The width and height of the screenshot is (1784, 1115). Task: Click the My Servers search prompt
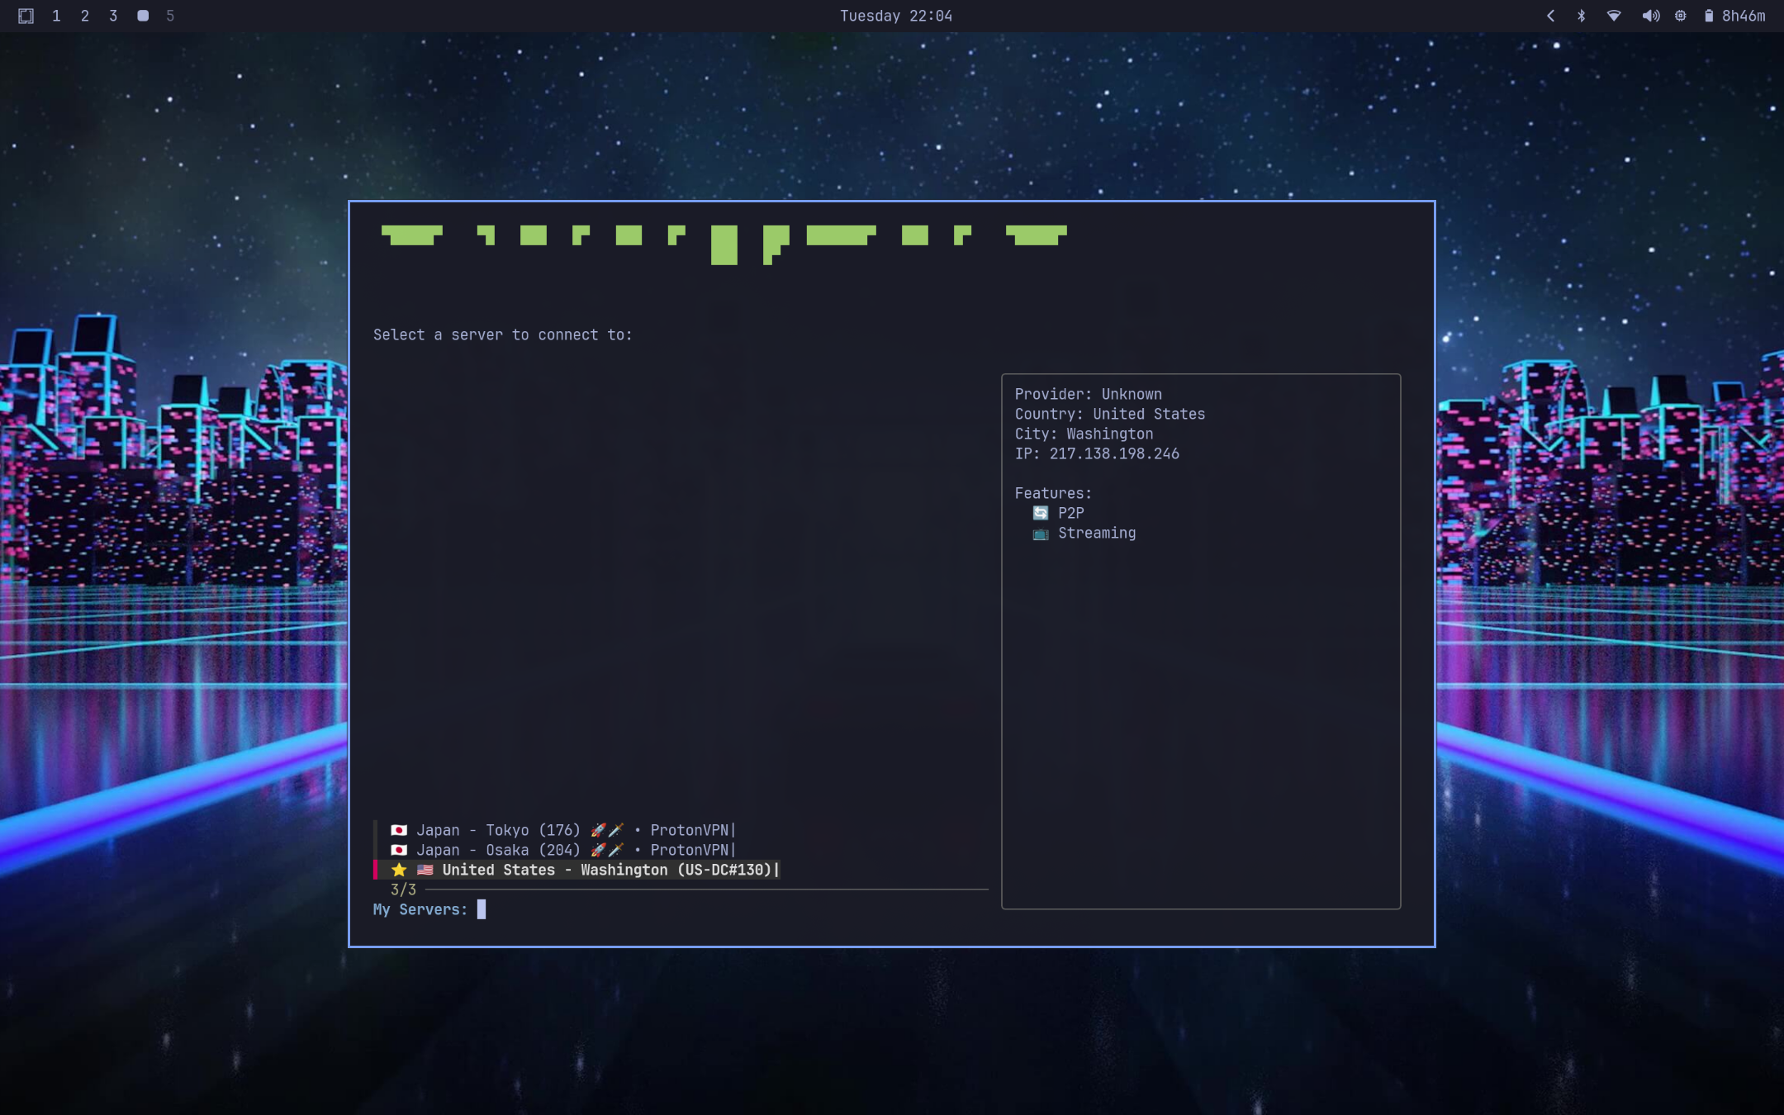click(x=481, y=909)
